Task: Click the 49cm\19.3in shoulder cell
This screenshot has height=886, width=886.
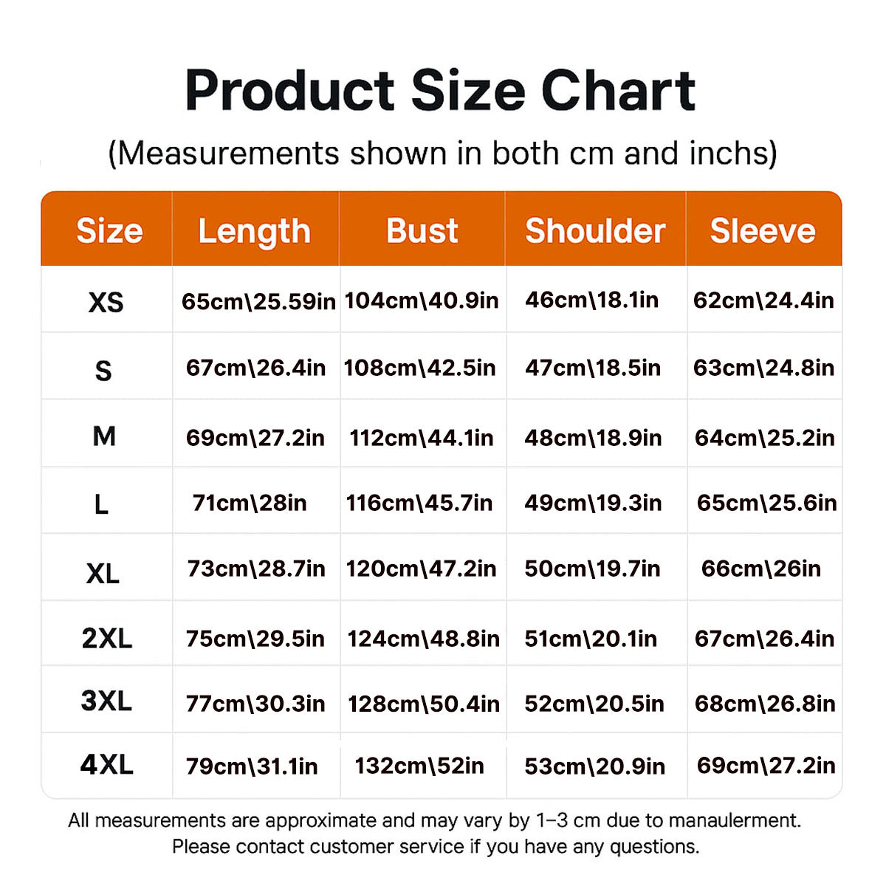Action: (x=593, y=503)
